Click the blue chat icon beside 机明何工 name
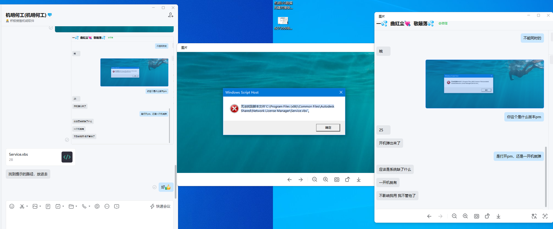Screen dimensions: 553x229 point(50,15)
